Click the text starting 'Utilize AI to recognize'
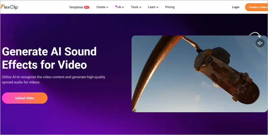 point(53,80)
